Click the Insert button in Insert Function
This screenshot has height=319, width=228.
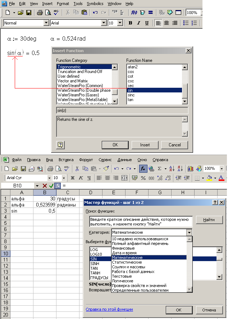[x=145, y=145]
